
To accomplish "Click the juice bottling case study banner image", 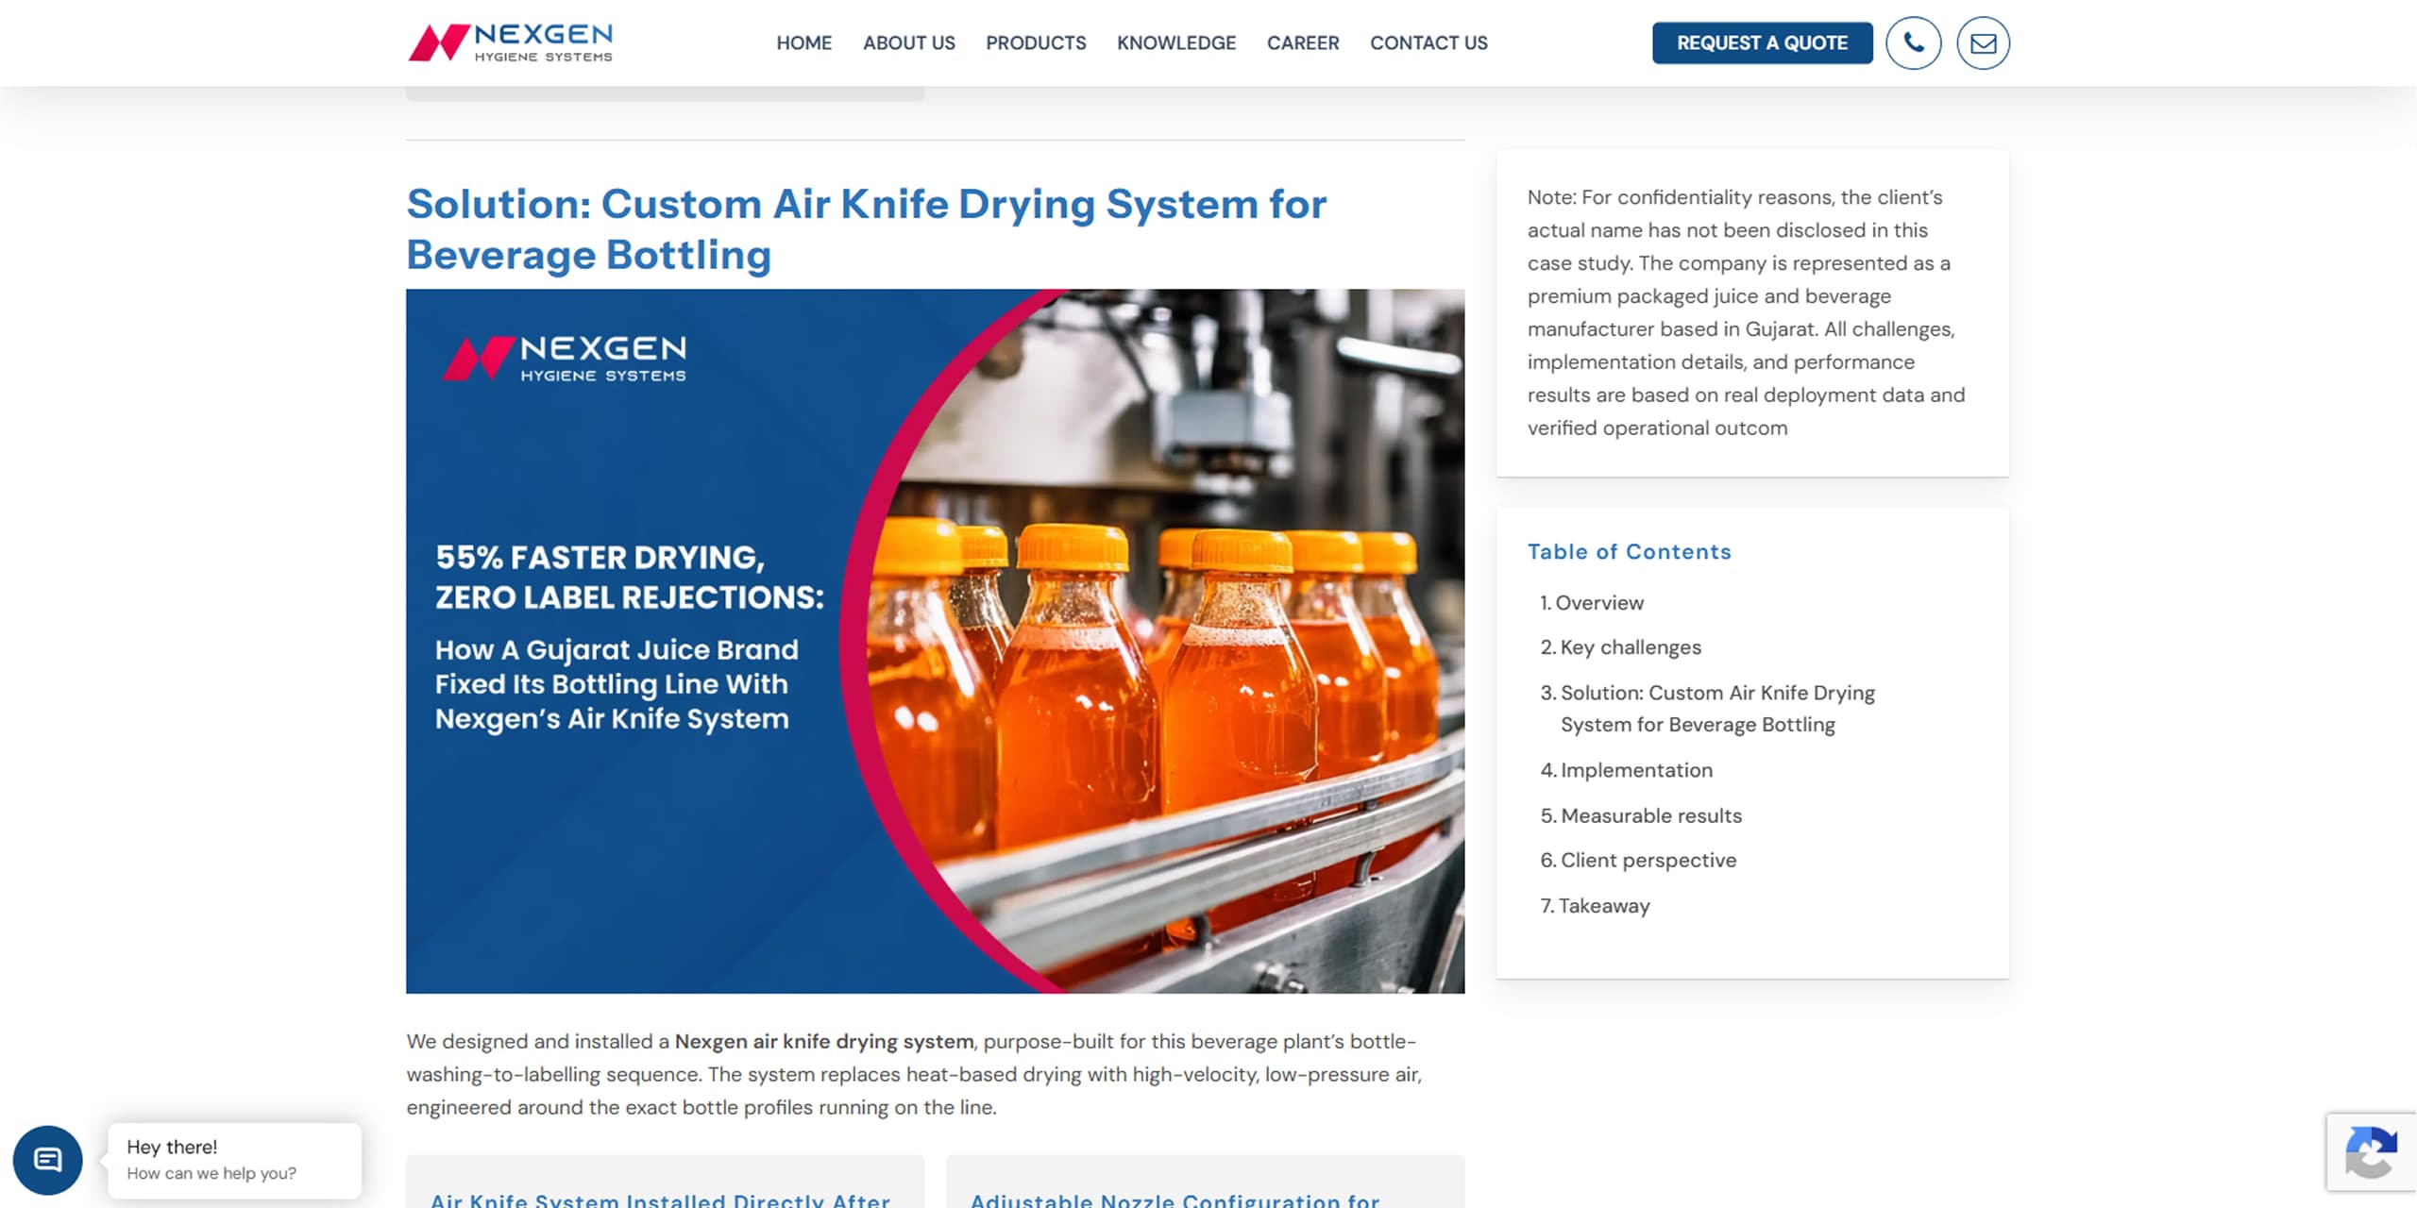I will tap(935, 641).
